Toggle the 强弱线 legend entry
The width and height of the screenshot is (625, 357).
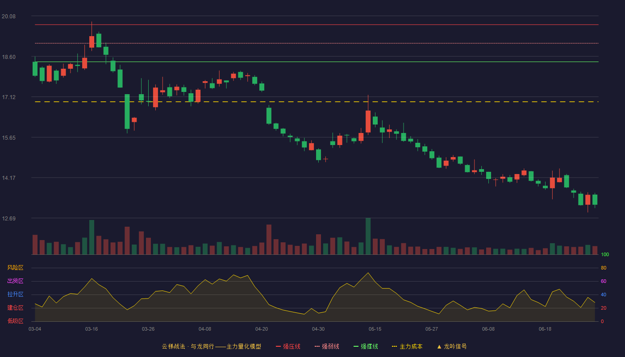click(327, 346)
